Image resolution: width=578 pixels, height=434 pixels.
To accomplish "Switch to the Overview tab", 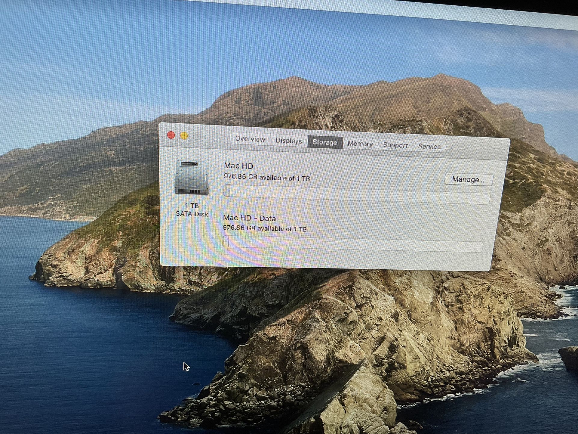I will pyautogui.click(x=250, y=139).
